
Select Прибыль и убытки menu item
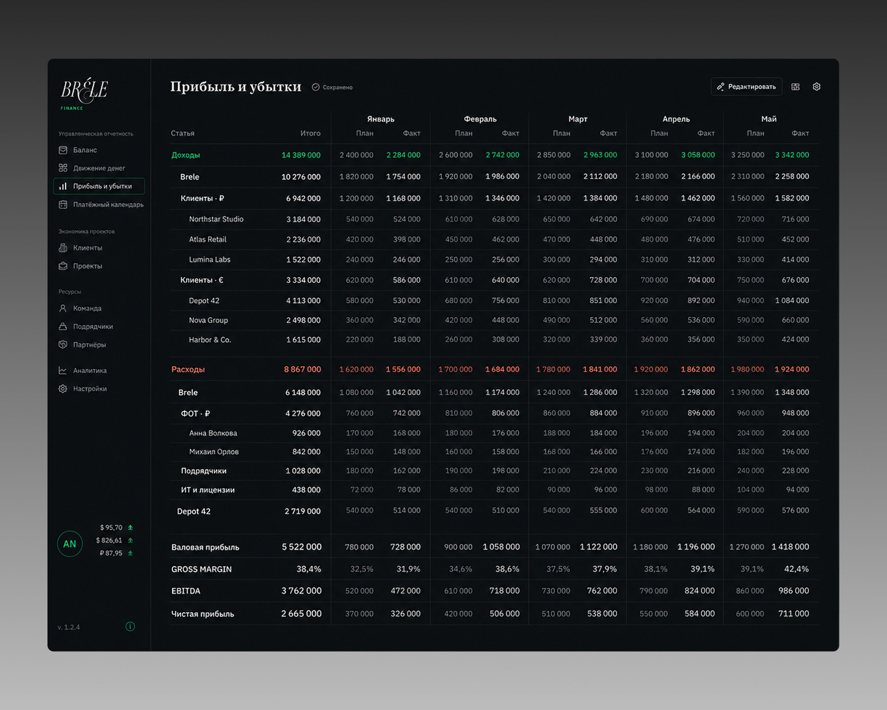pyautogui.click(x=99, y=186)
